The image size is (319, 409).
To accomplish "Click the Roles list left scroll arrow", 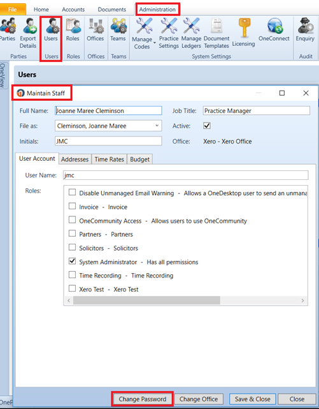I will [69, 301].
